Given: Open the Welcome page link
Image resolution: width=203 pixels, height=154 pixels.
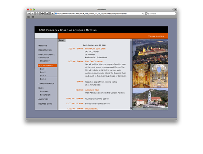Looking at the screenshot, I should [43, 46].
